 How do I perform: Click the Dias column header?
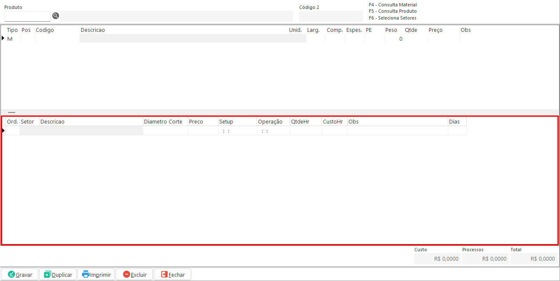455,122
